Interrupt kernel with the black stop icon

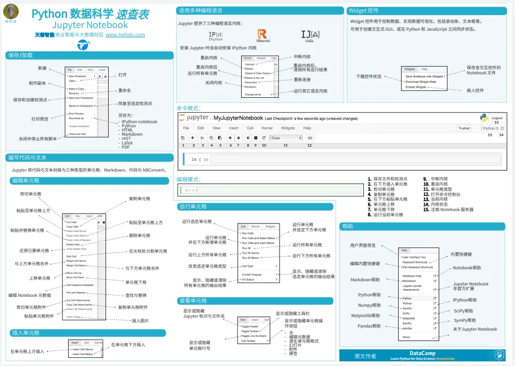coord(256,138)
